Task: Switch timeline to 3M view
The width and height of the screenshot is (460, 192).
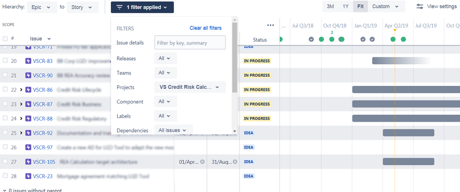Action: 330,6
